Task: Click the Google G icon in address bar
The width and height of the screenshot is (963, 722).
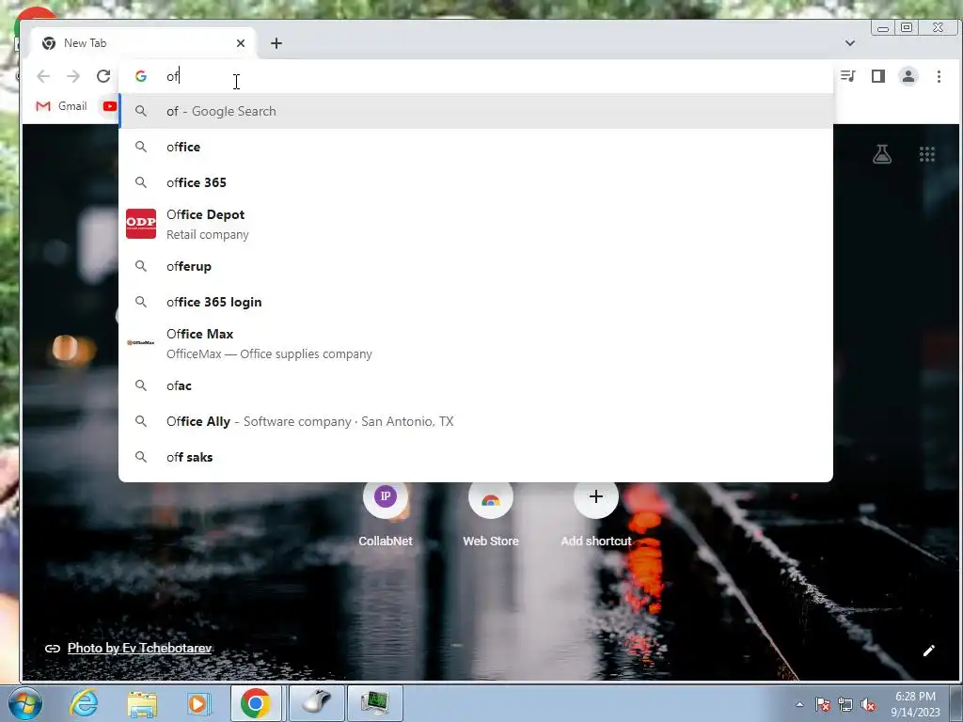Action: click(x=141, y=76)
